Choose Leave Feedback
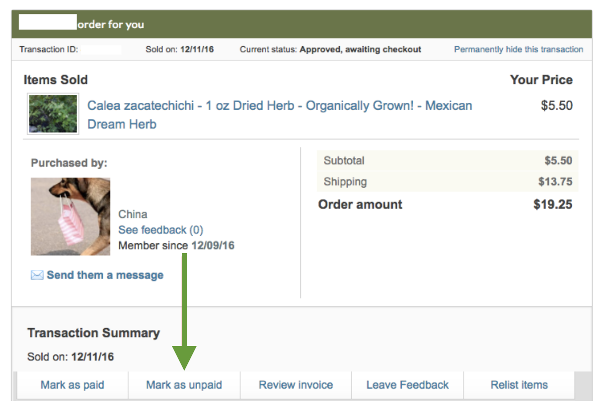 407,385
